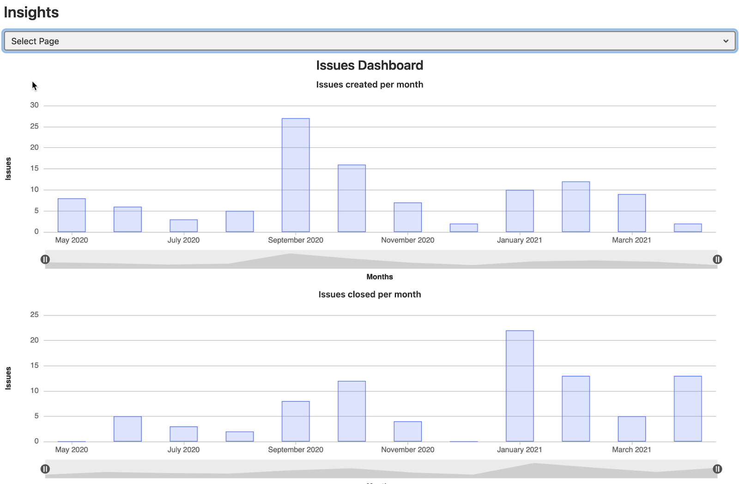The height and width of the screenshot is (484, 739).
Task: Click the November 2020 bar in closed chart
Action: (x=408, y=431)
